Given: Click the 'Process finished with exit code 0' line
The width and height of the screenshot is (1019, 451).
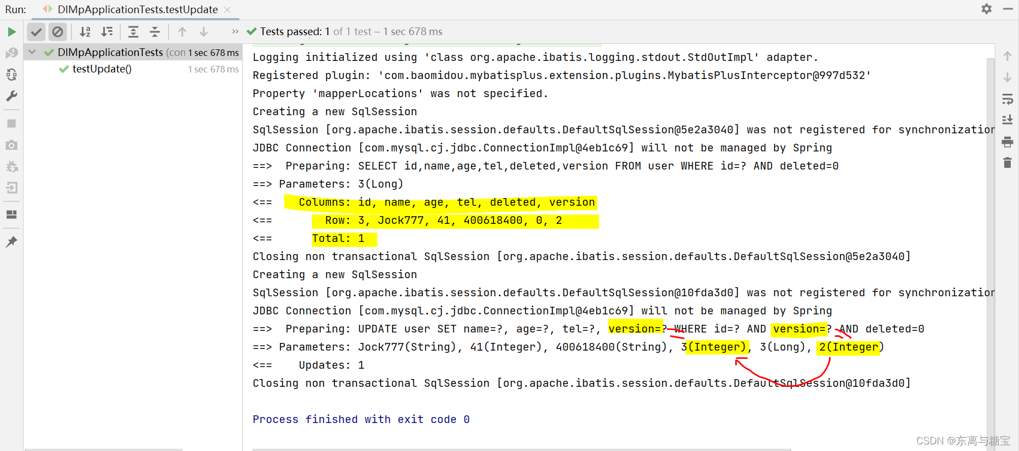Looking at the screenshot, I should pos(361,419).
